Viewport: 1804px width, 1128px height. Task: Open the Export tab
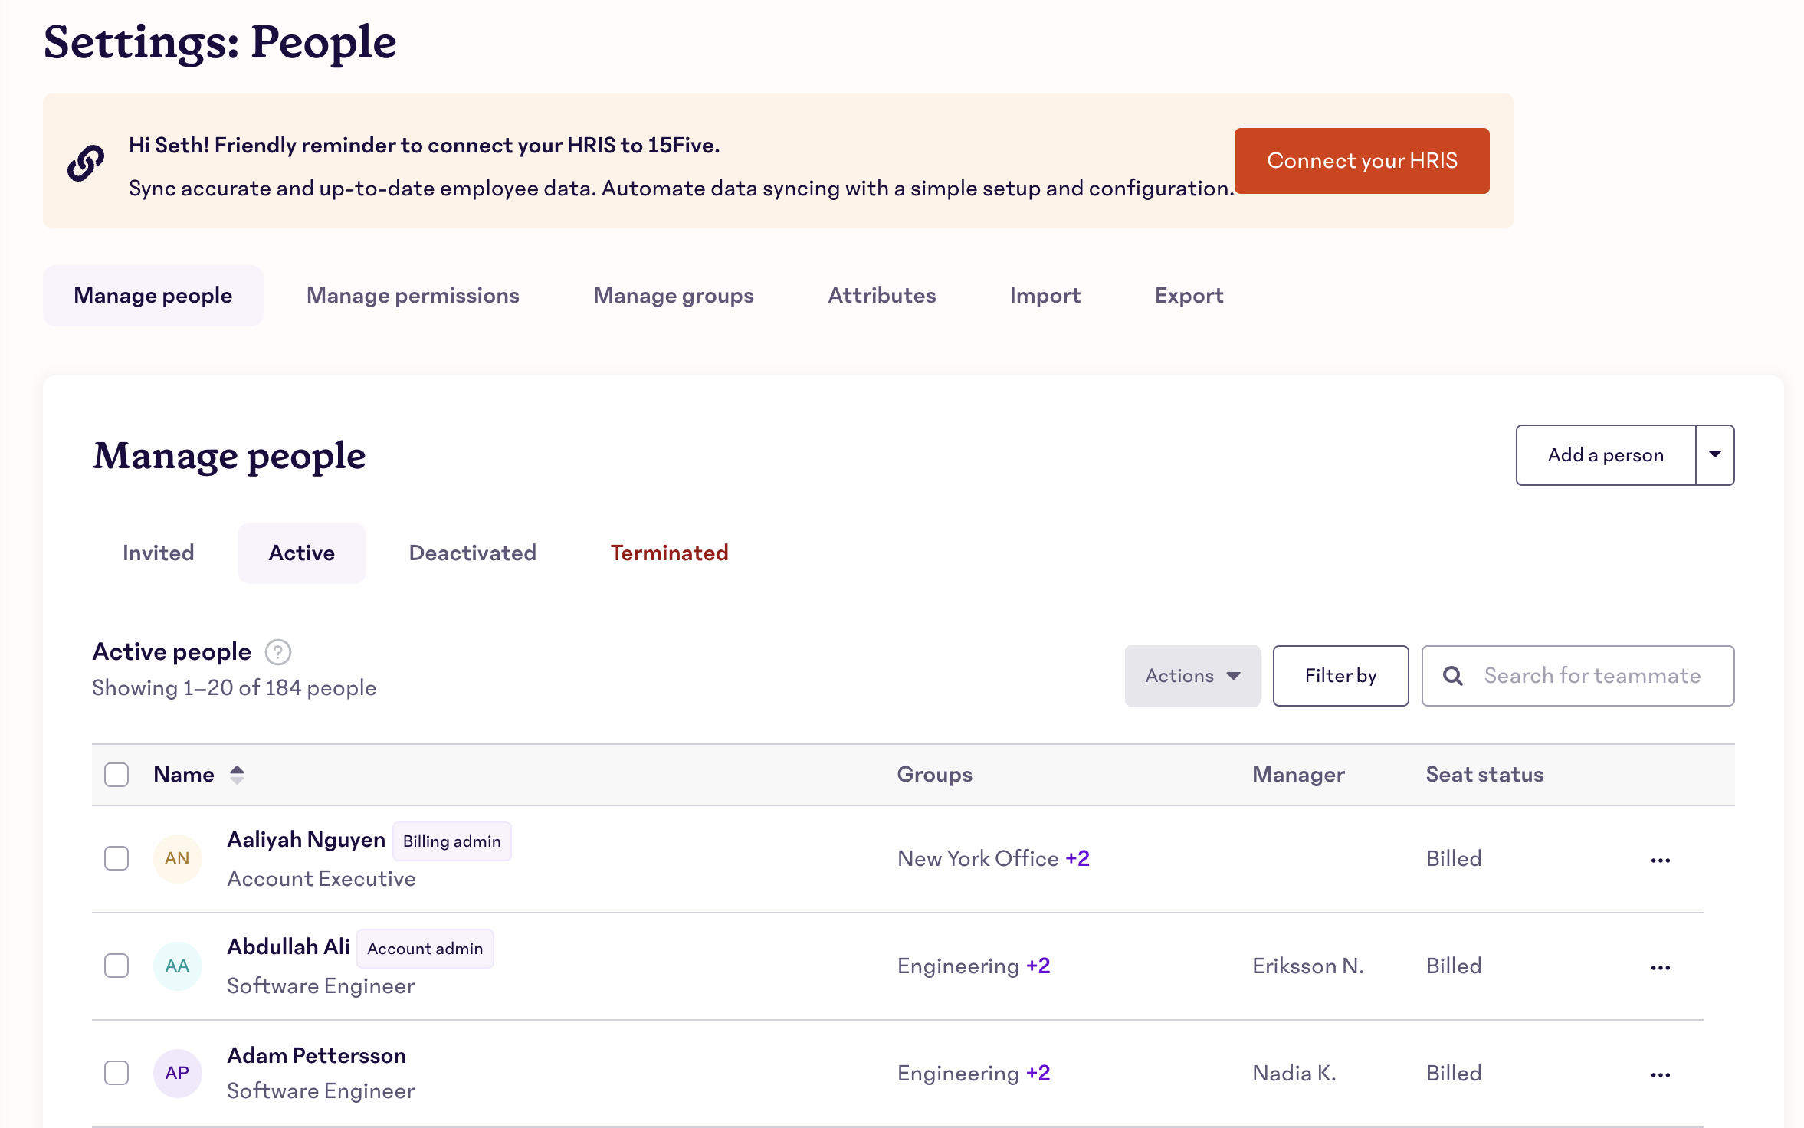point(1189,296)
